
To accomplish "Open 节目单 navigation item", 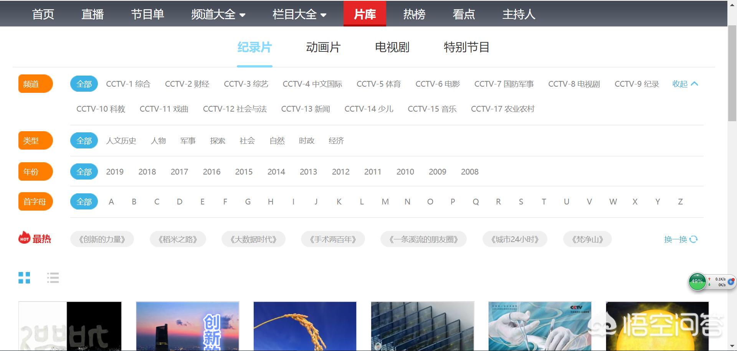I will (x=147, y=14).
